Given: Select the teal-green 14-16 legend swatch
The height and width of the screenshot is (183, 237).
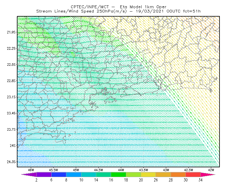Looking at the screenshot, I should [x=103, y=174].
